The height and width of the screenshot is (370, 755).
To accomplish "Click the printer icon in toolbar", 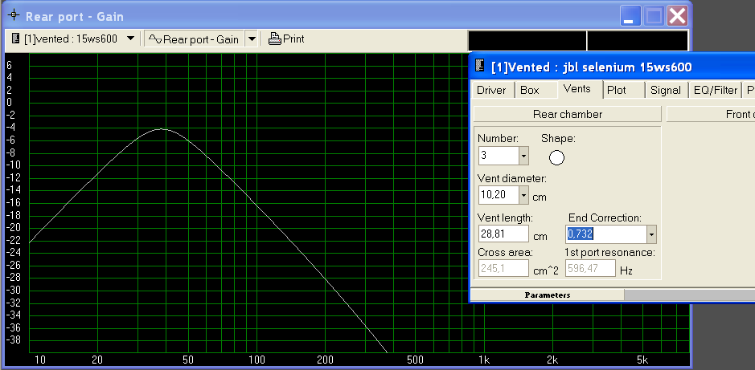I will pos(275,39).
